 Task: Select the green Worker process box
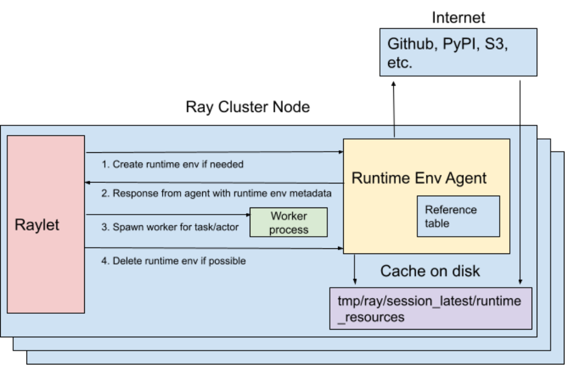(289, 222)
